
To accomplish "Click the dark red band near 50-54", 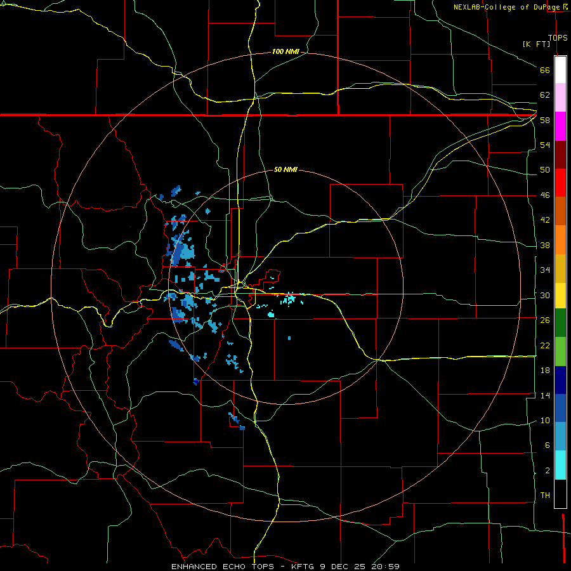I will click(560, 154).
